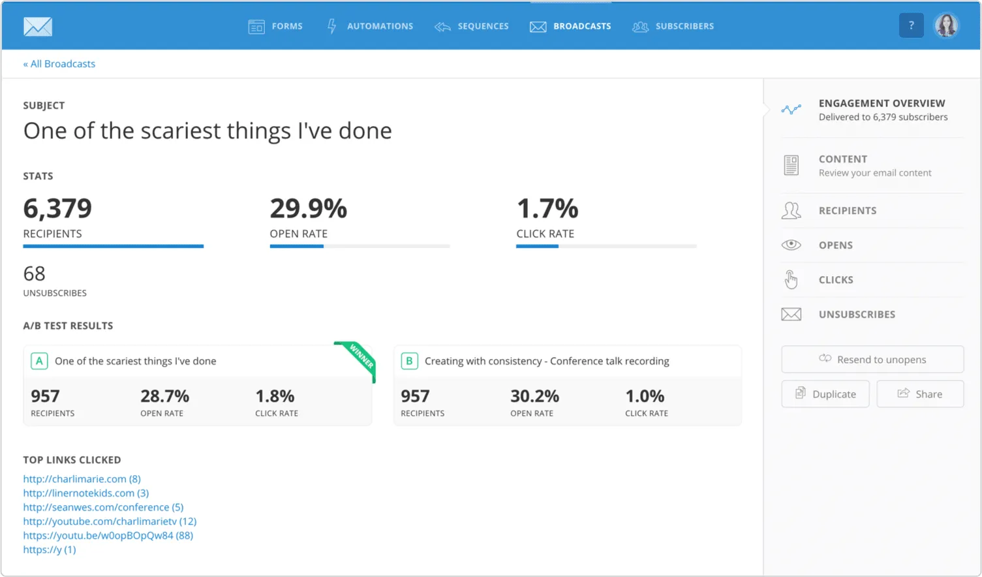Click the open rate progress bar
The height and width of the screenshot is (577, 982).
click(360, 246)
